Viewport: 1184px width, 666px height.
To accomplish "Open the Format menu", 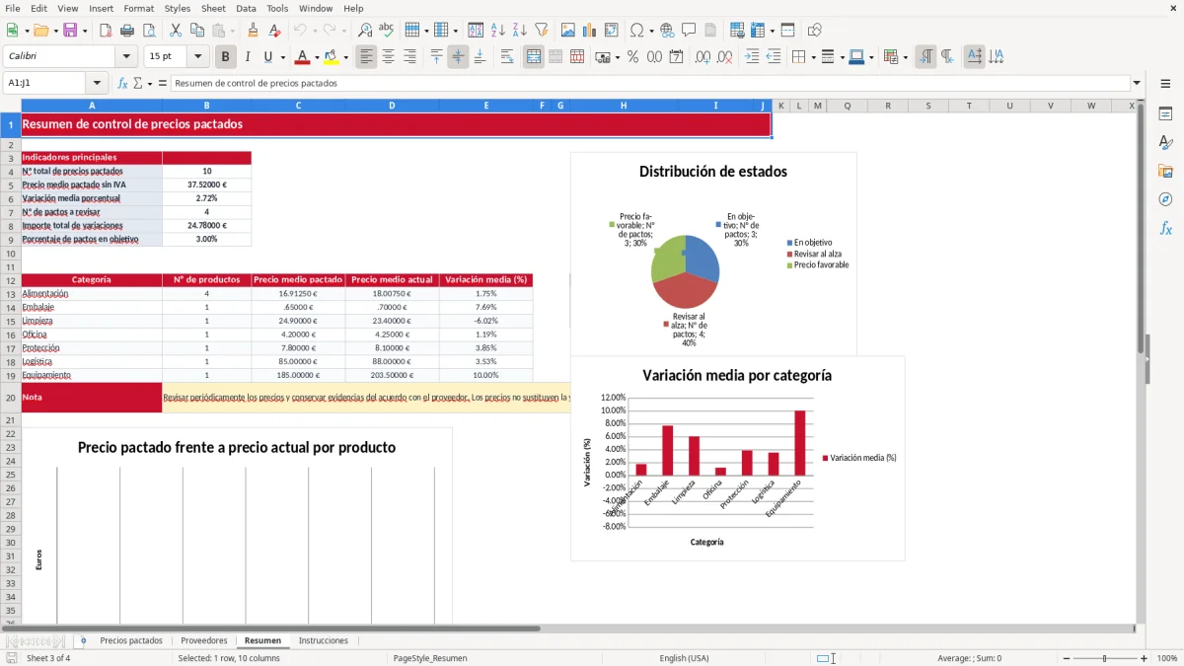I will click(138, 8).
